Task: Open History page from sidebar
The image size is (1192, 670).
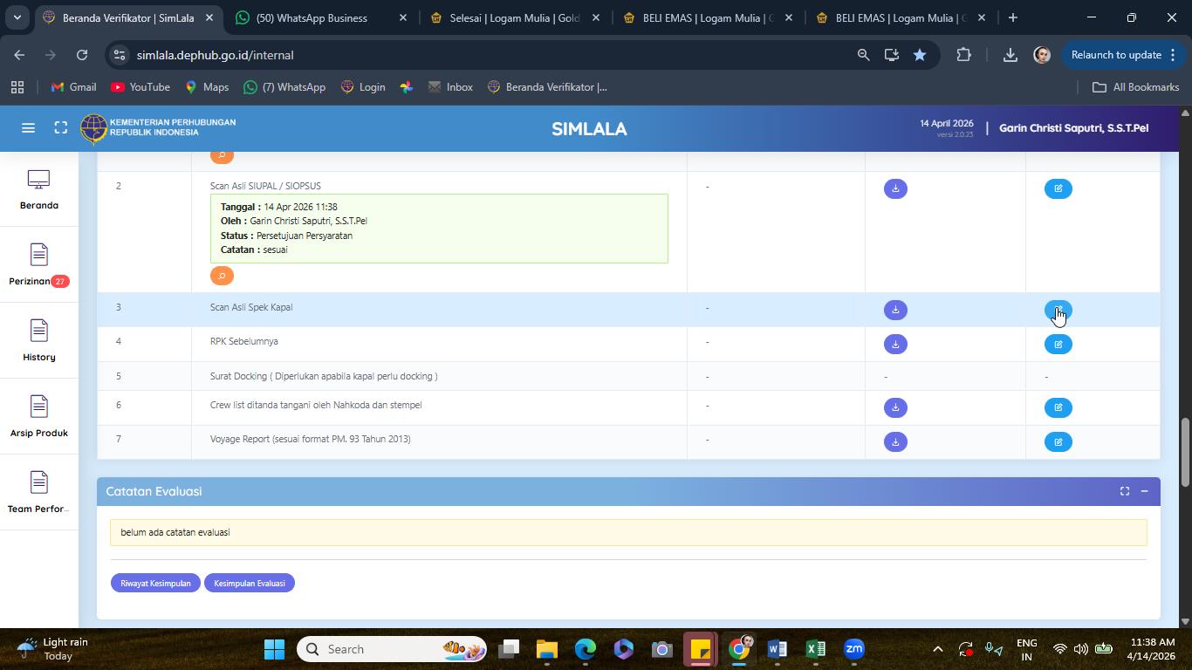Action: pyautogui.click(x=38, y=340)
